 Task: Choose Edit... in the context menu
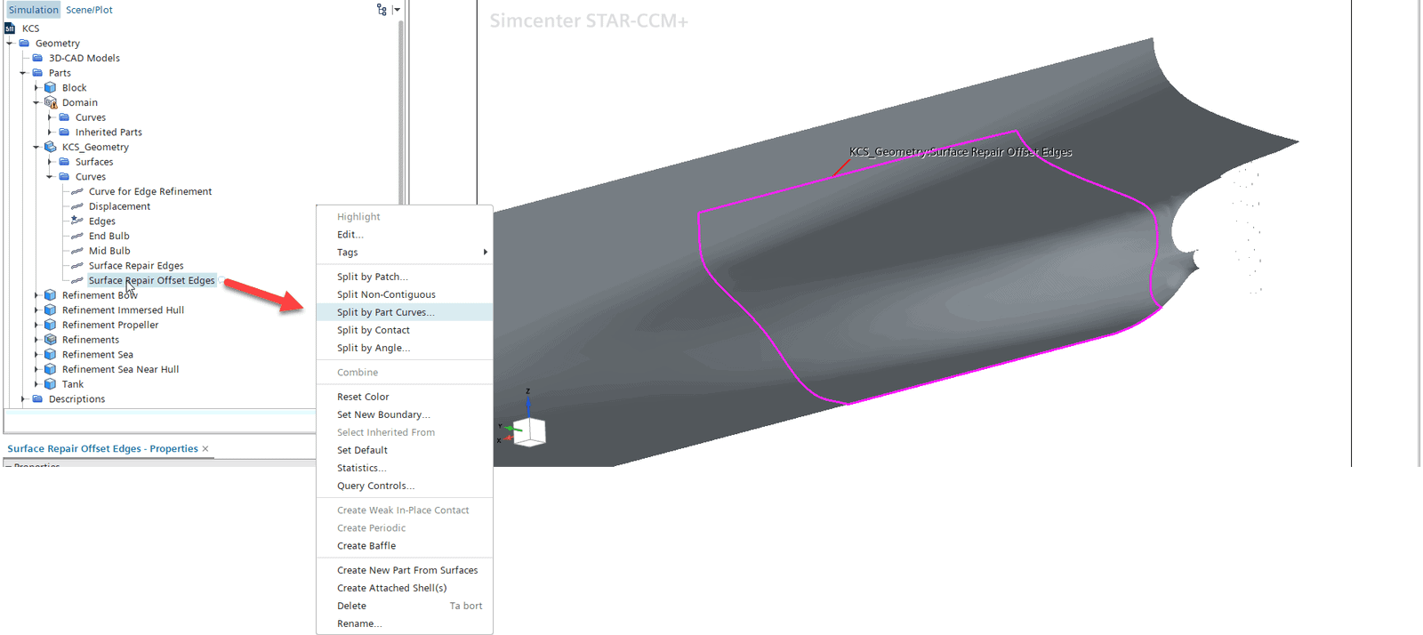(x=405, y=235)
